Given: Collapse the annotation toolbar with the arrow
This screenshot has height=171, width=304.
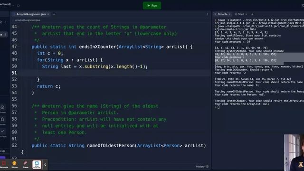Looking at the screenshot, I should 45,165.
